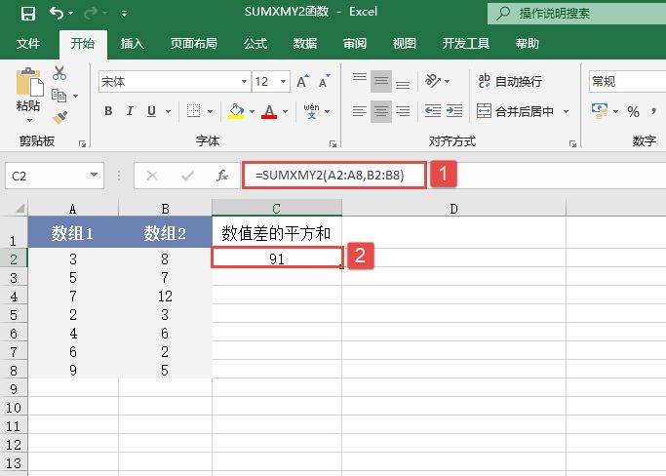Click the Borders icon

tap(193, 111)
